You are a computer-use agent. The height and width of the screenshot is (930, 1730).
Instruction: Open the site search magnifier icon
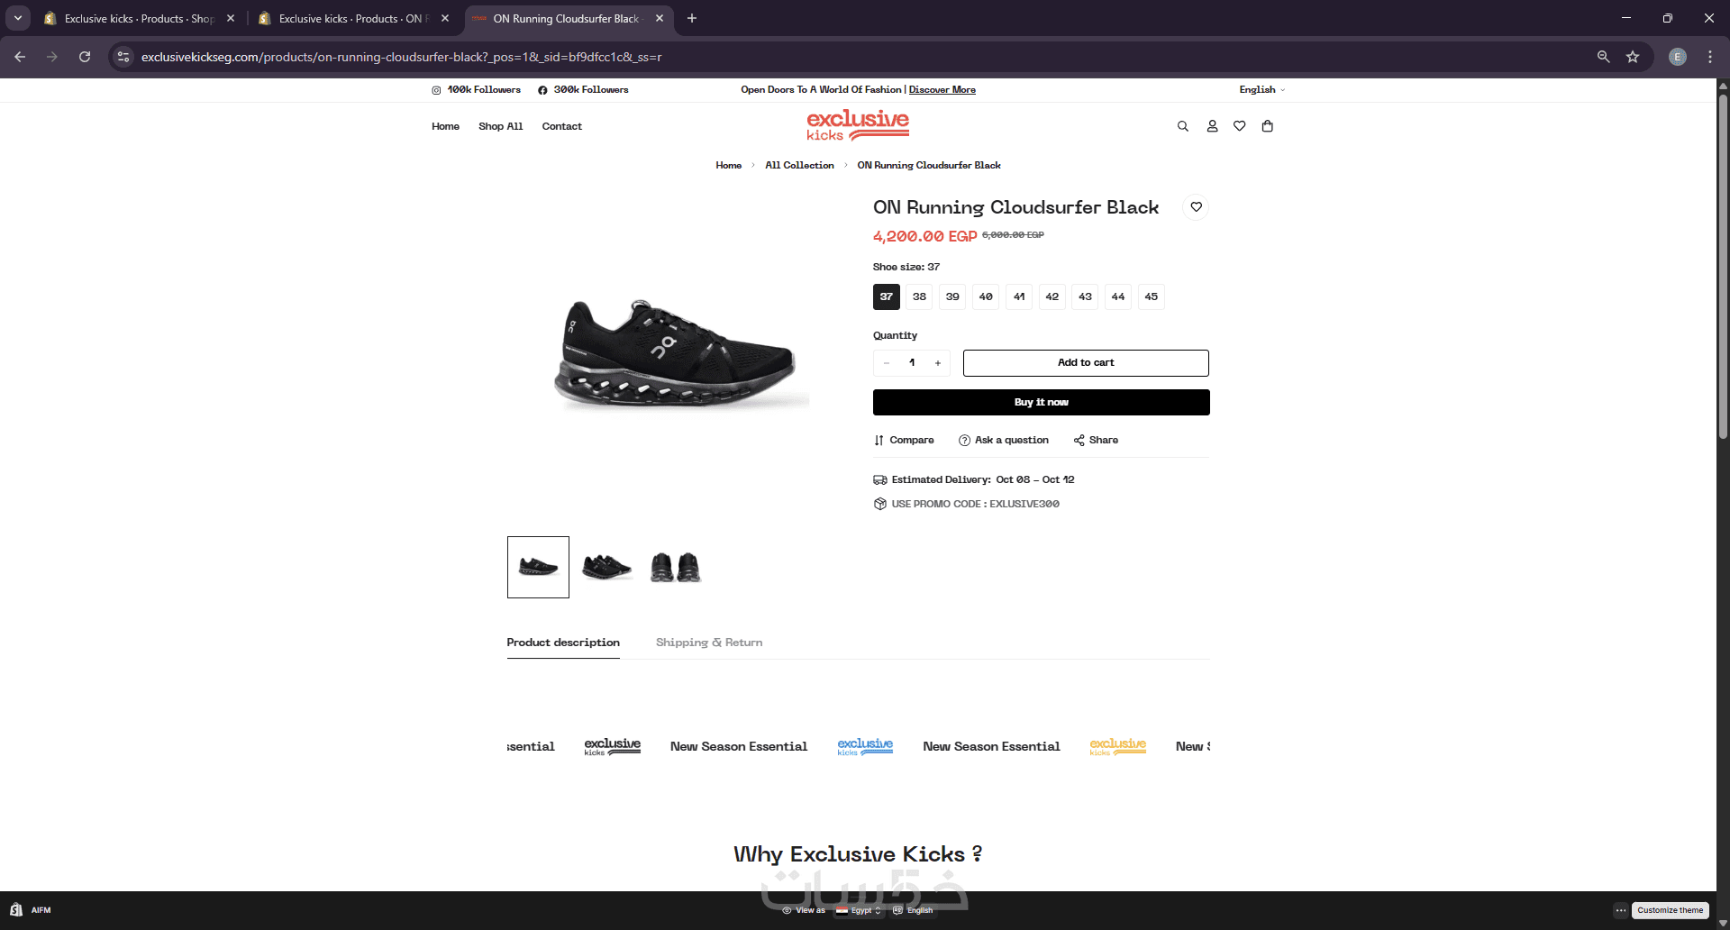click(x=1182, y=126)
